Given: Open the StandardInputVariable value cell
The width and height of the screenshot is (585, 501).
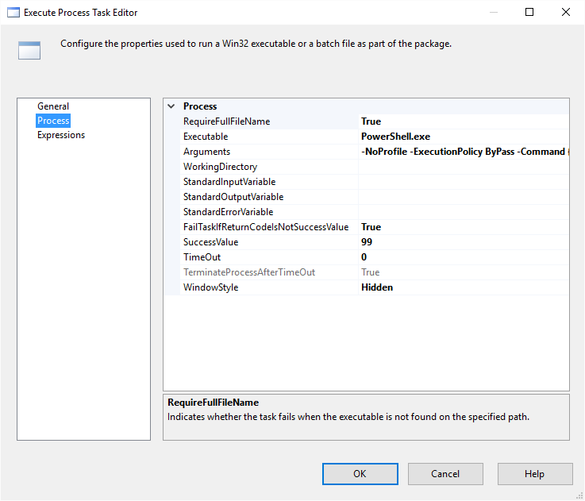Looking at the screenshot, I should tap(464, 182).
